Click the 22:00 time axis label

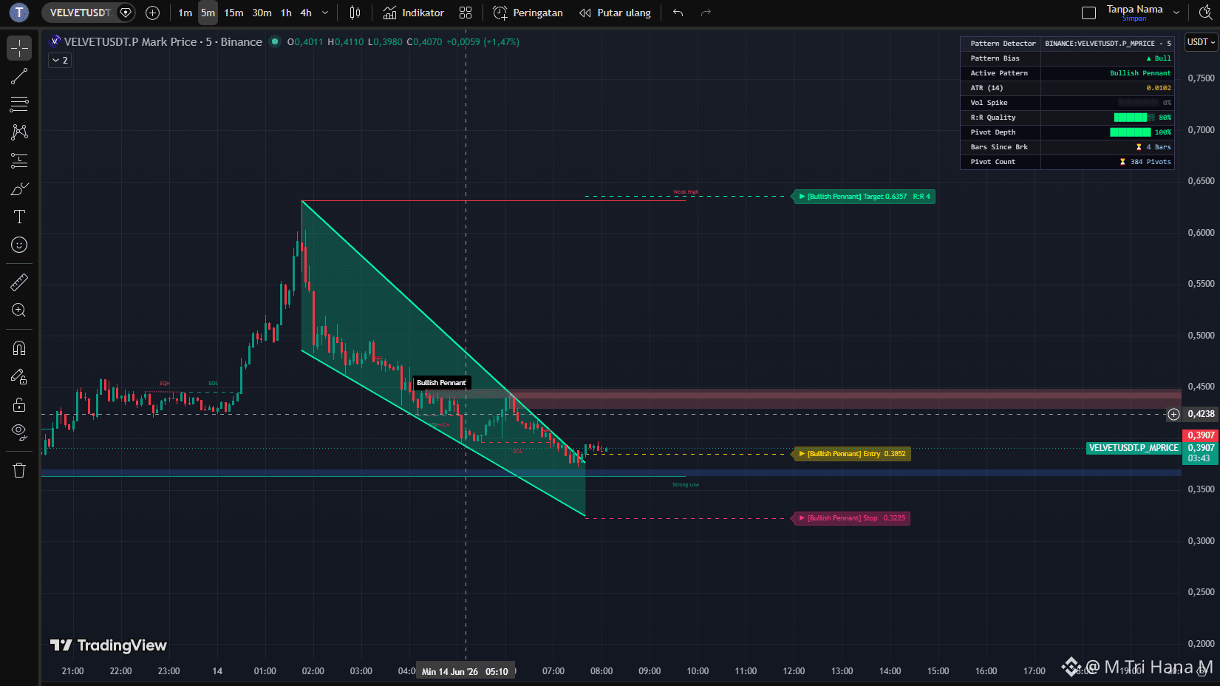120,671
